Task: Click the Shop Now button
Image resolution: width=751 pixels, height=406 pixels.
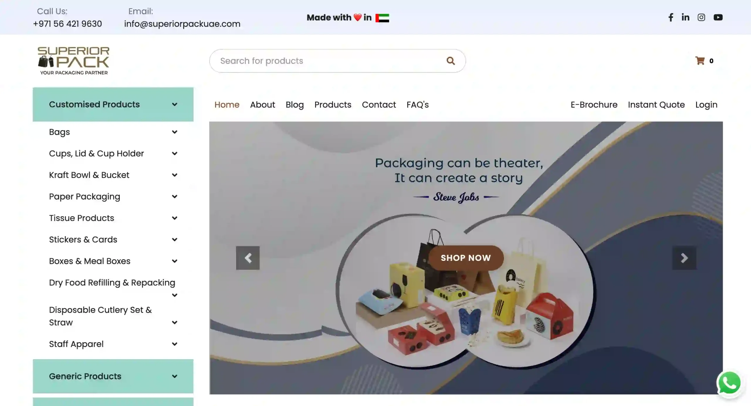Action: (x=465, y=258)
